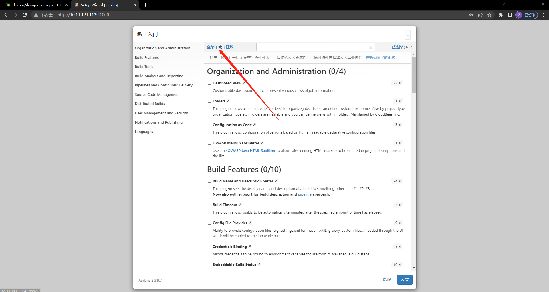Check the OWASP Markup Formatter plugin
549x292 pixels.
(209, 143)
